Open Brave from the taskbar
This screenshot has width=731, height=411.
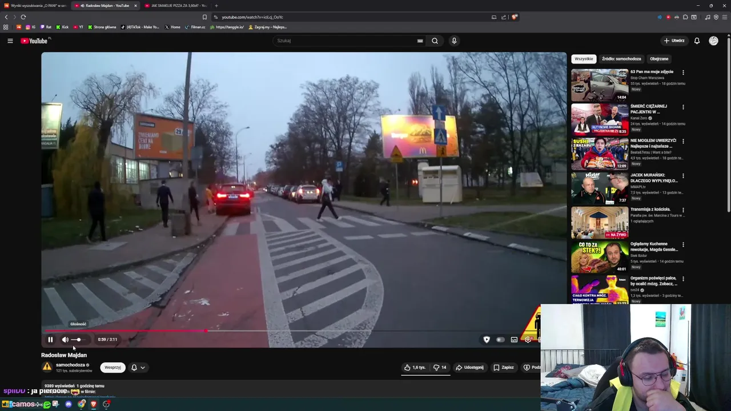coord(94,404)
